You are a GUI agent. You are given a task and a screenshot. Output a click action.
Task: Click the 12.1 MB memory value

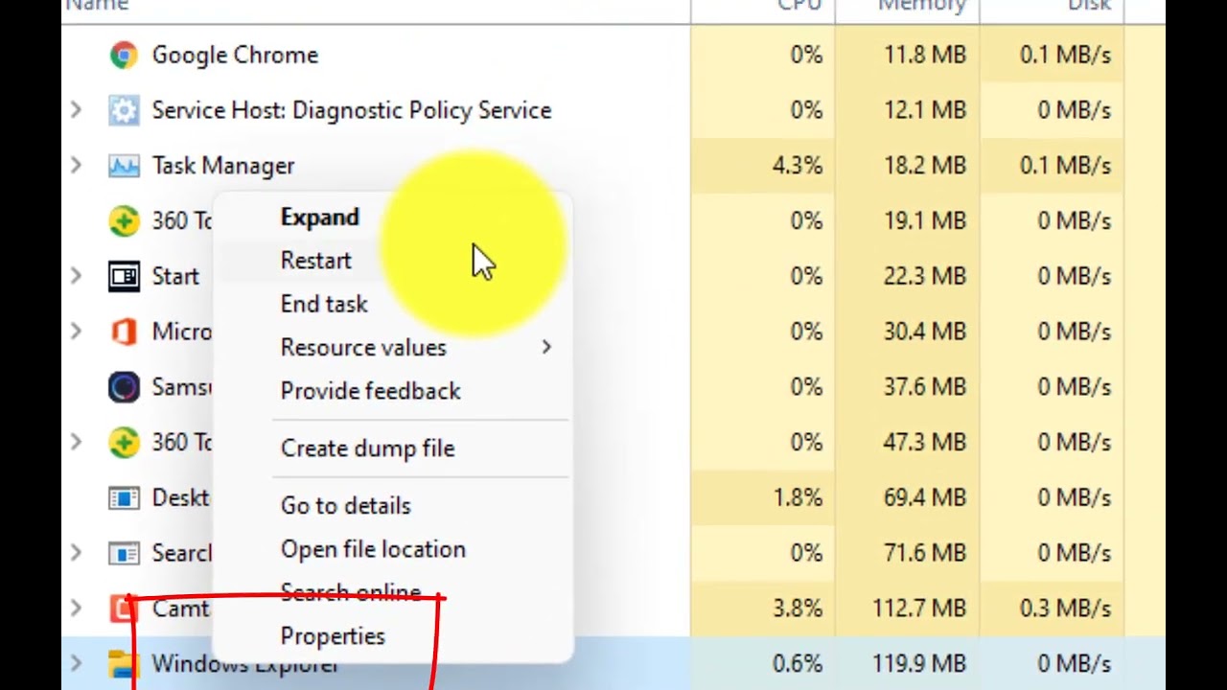tap(925, 110)
